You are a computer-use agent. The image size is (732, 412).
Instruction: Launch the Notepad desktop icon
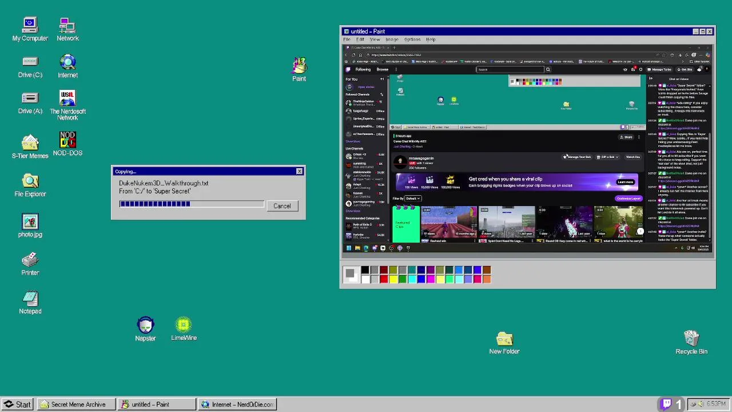click(30, 302)
